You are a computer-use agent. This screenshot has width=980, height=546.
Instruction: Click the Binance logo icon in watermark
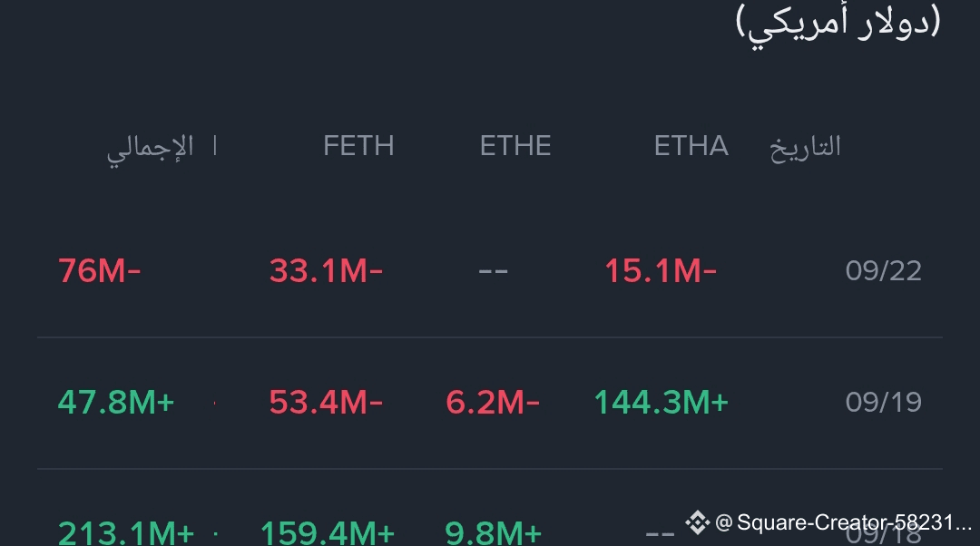697,522
